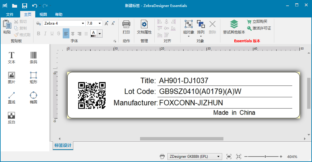Open the ZDesigner GK888t (EPL) printer dropdown

coord(219,157)
